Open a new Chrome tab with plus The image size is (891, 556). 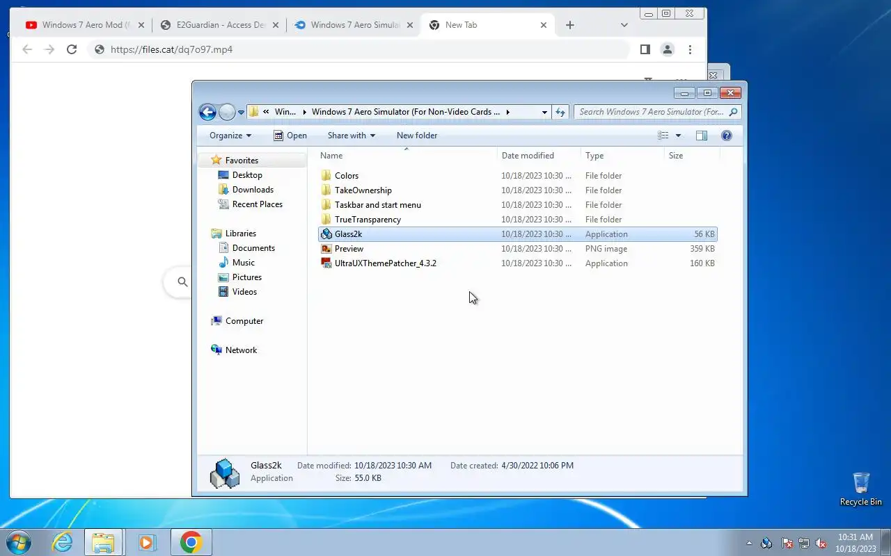click(570, 25)
